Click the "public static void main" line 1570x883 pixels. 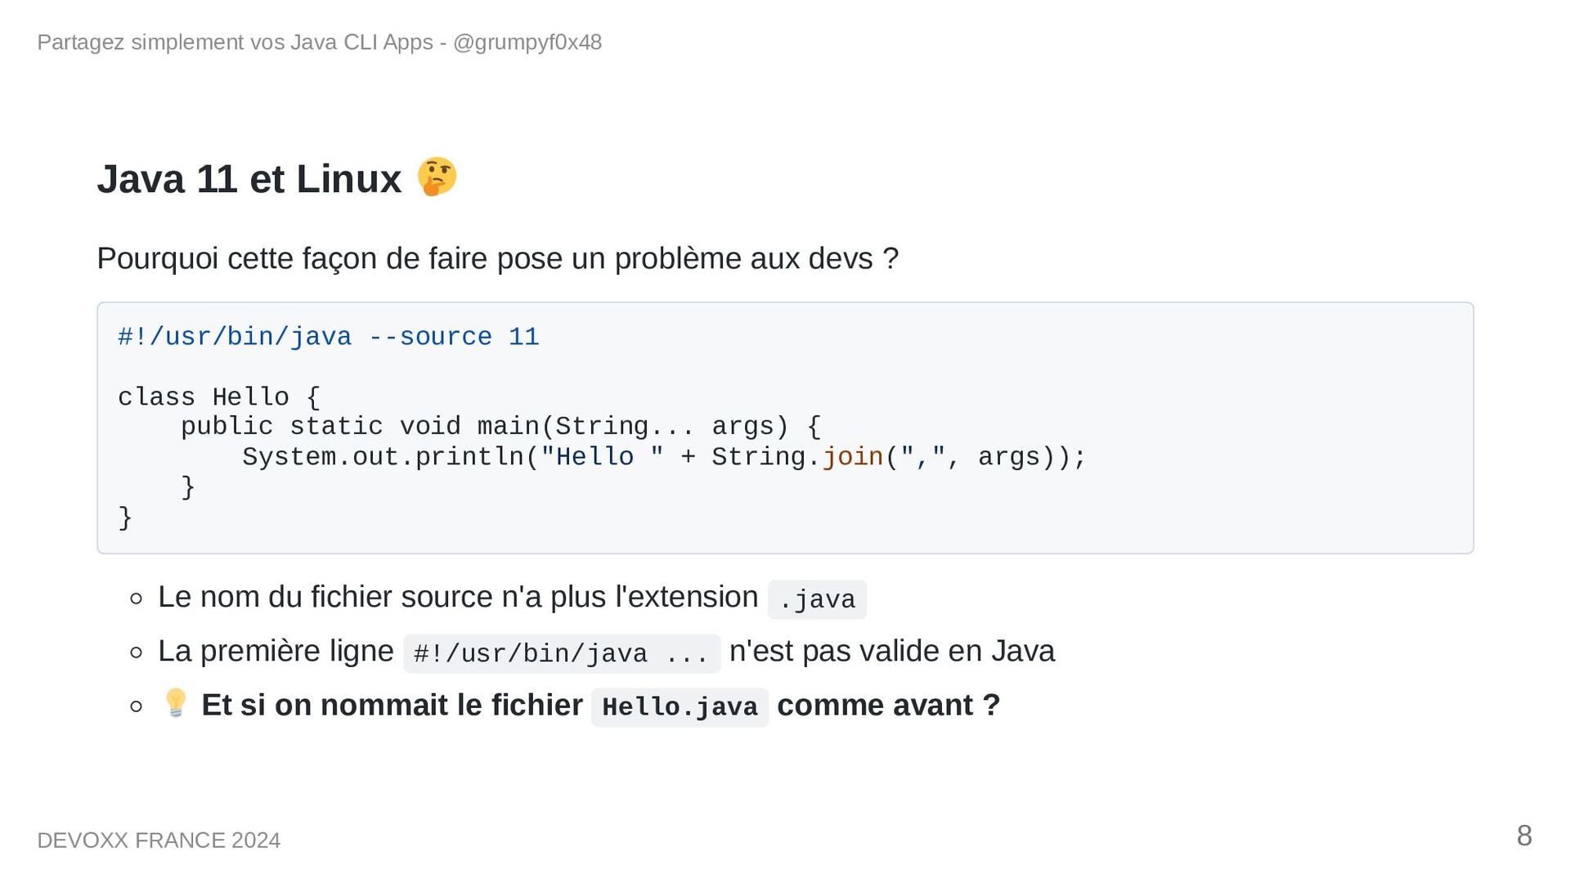[x=500, y=427]
